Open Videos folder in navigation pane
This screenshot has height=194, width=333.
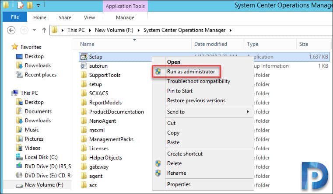[x=32, y=148]
